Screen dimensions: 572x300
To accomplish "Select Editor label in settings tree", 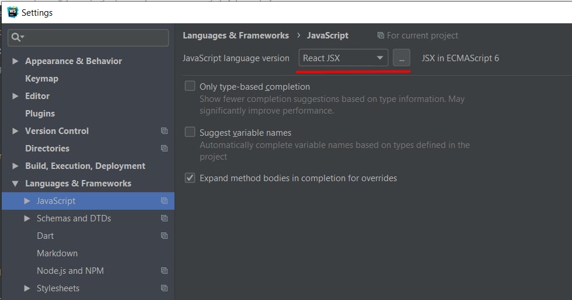I will tap(37, 96).
